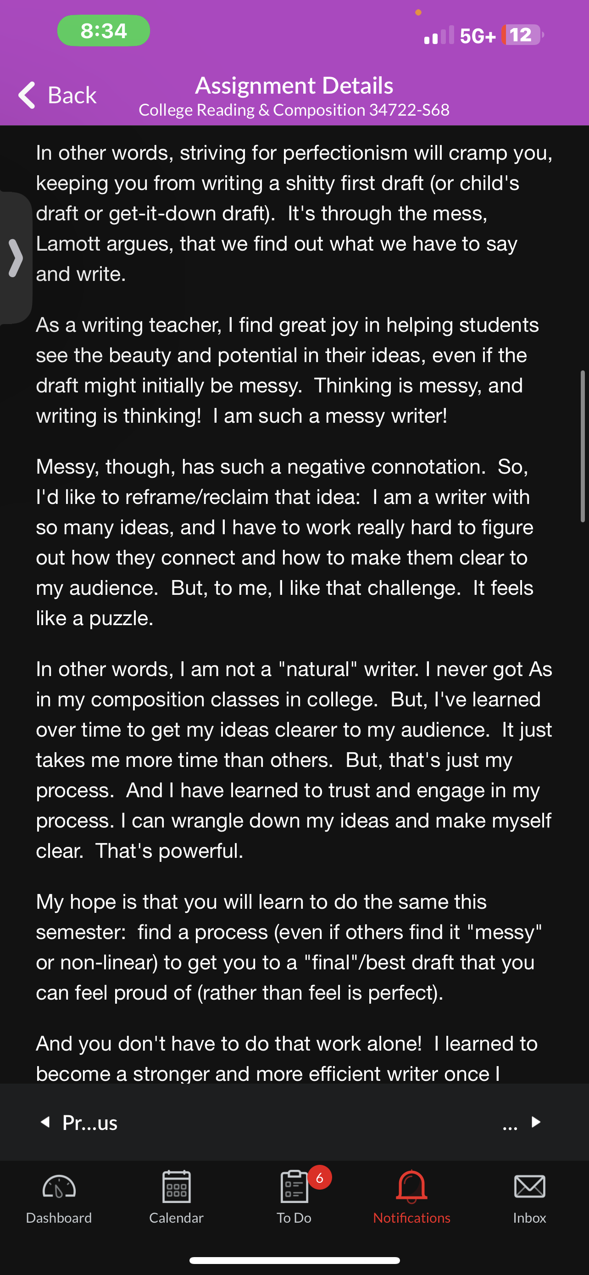
Task: Go to next item with right triangle
Action: 536,1122
